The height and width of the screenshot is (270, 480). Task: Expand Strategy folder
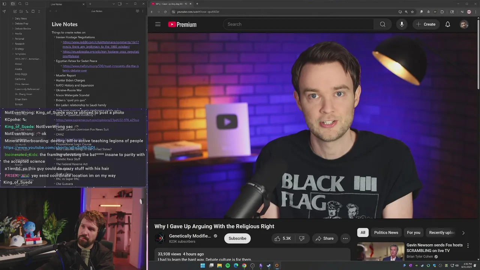[19, 49]
